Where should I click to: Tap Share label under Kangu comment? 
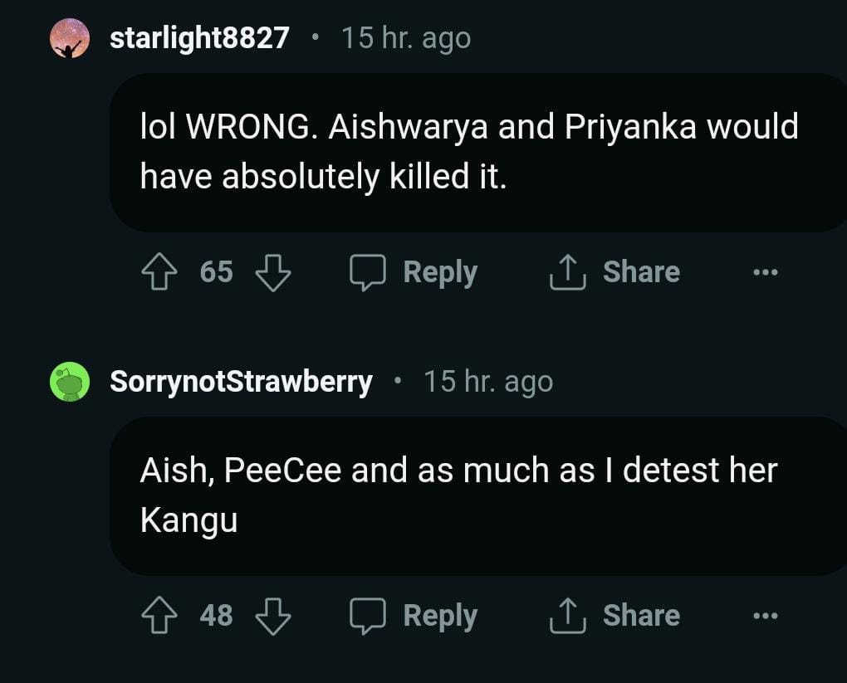(641, 616)
